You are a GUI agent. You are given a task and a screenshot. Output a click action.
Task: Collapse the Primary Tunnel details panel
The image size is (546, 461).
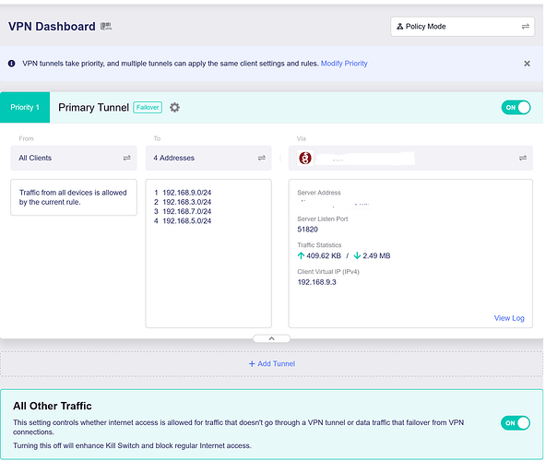[271, 338]
